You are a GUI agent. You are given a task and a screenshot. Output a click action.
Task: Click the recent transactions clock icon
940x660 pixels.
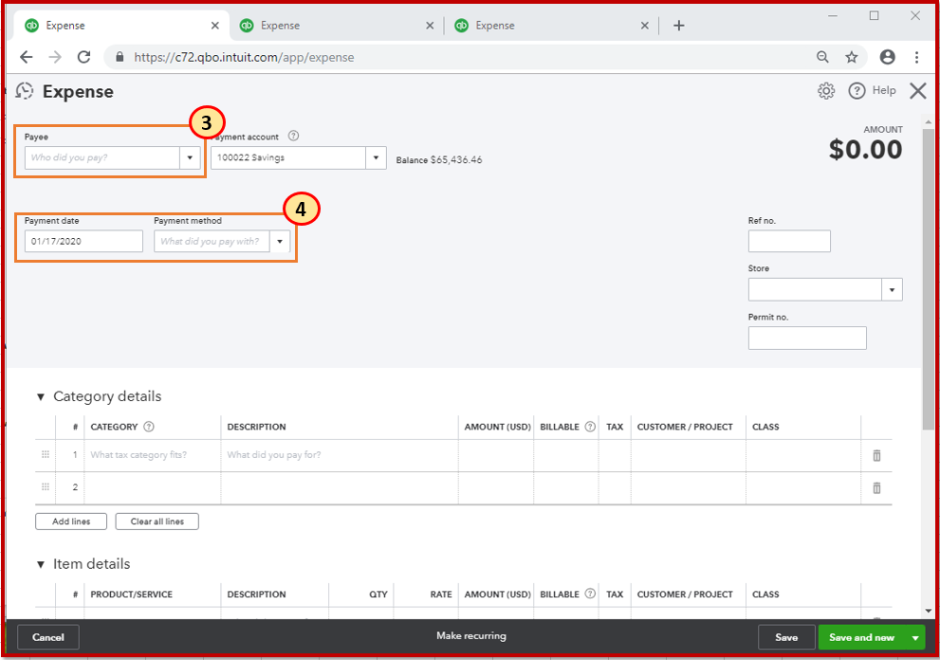point(24,91)
